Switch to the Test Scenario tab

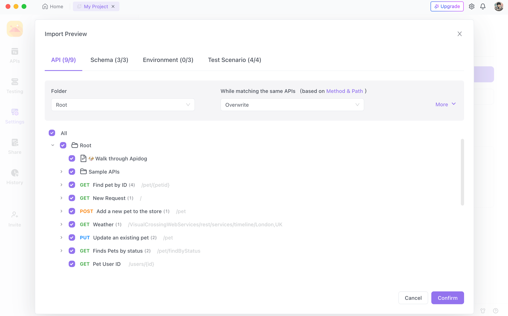click(234, 60)
